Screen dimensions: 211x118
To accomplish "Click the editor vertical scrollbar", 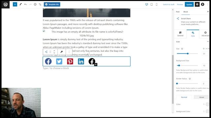I will [173, 79].
